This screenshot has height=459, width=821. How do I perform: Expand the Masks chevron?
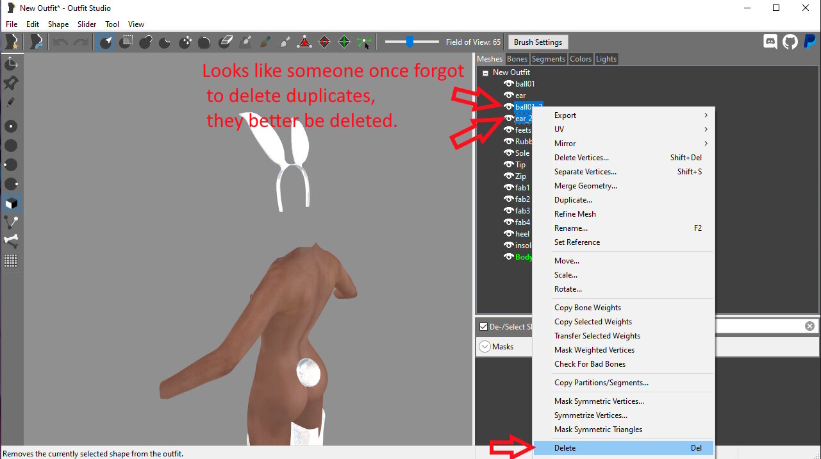pyautogui.click(x=484, y=347)
